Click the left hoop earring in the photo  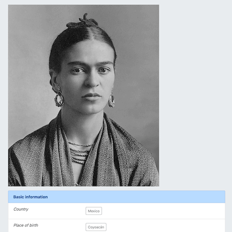59,98
